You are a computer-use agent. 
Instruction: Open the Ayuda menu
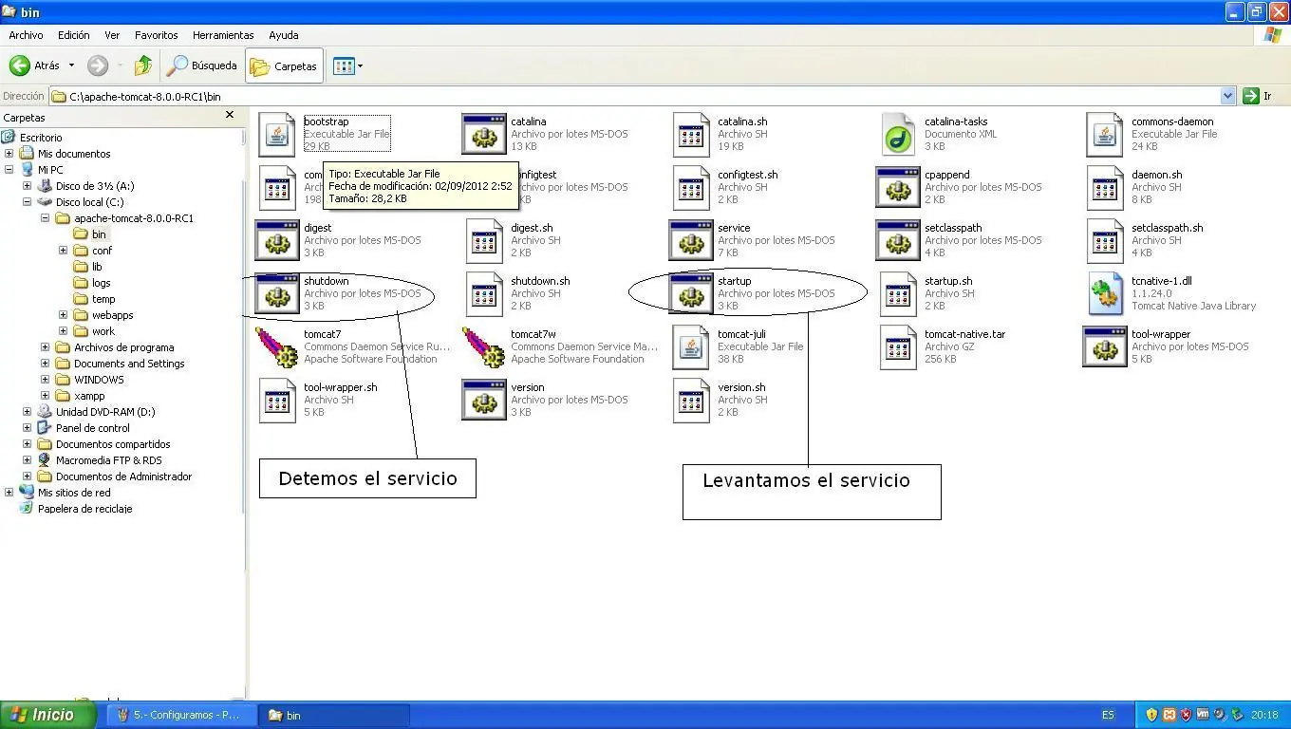(x=283, y=35)
